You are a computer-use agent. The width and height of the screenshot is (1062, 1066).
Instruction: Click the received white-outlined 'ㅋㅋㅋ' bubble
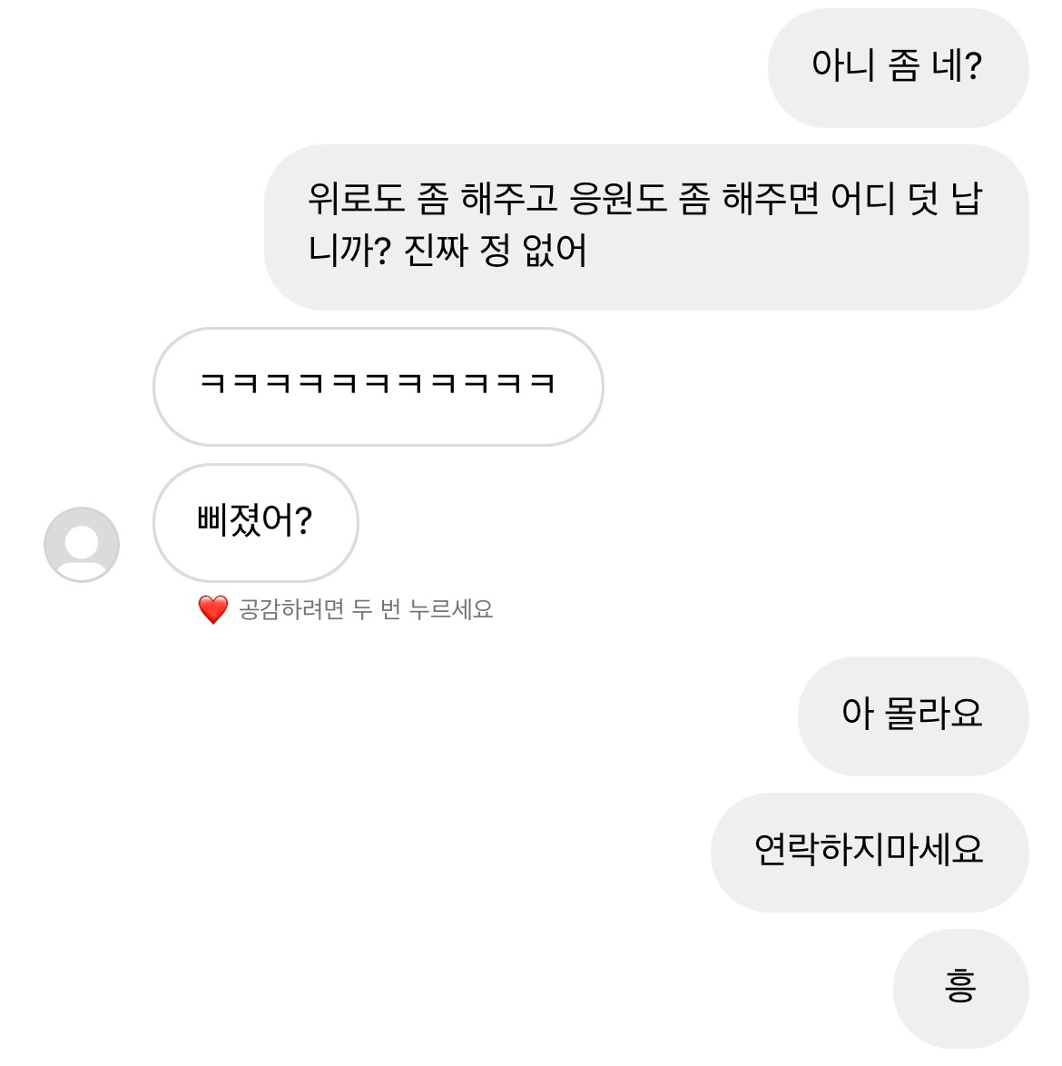(x=378, y=386)
